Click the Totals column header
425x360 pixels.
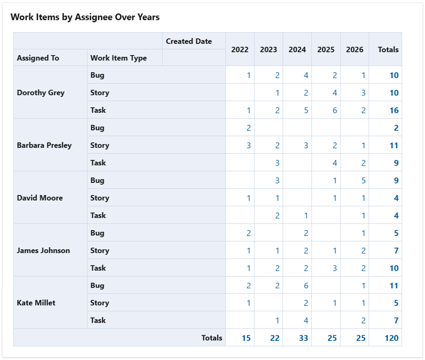coord(387,49)
